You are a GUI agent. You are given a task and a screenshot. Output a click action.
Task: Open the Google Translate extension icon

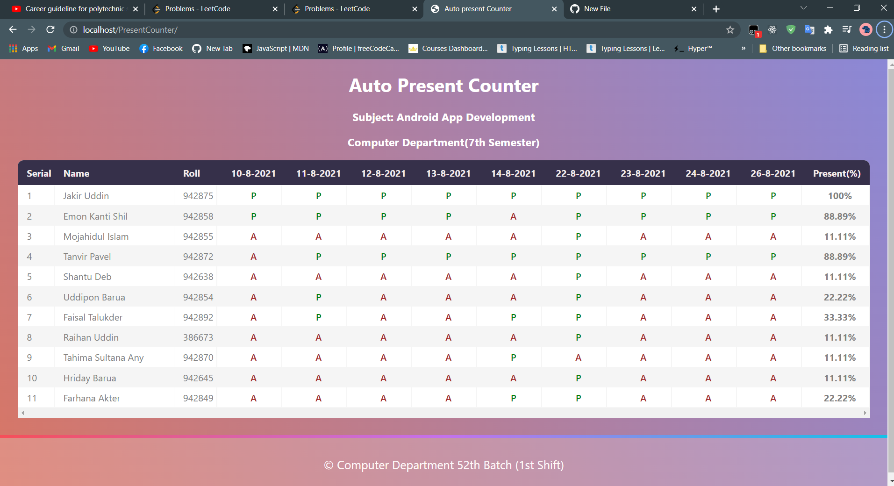point(809,30)
